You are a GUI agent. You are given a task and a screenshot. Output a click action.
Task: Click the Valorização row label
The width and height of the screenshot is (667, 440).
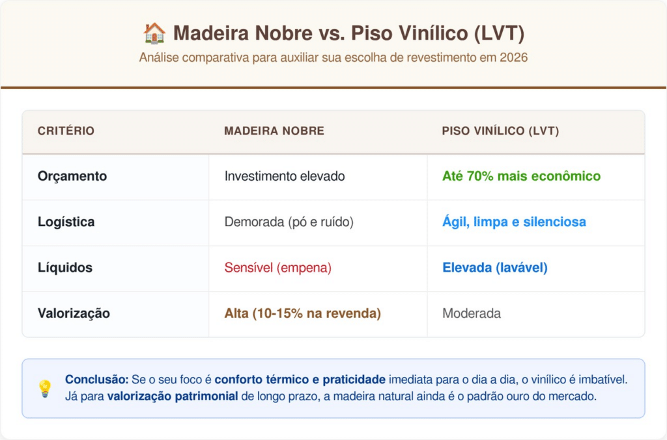[74, 313]
